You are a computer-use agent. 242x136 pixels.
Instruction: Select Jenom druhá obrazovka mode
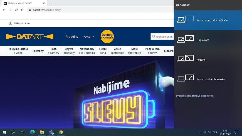(208, 79)
